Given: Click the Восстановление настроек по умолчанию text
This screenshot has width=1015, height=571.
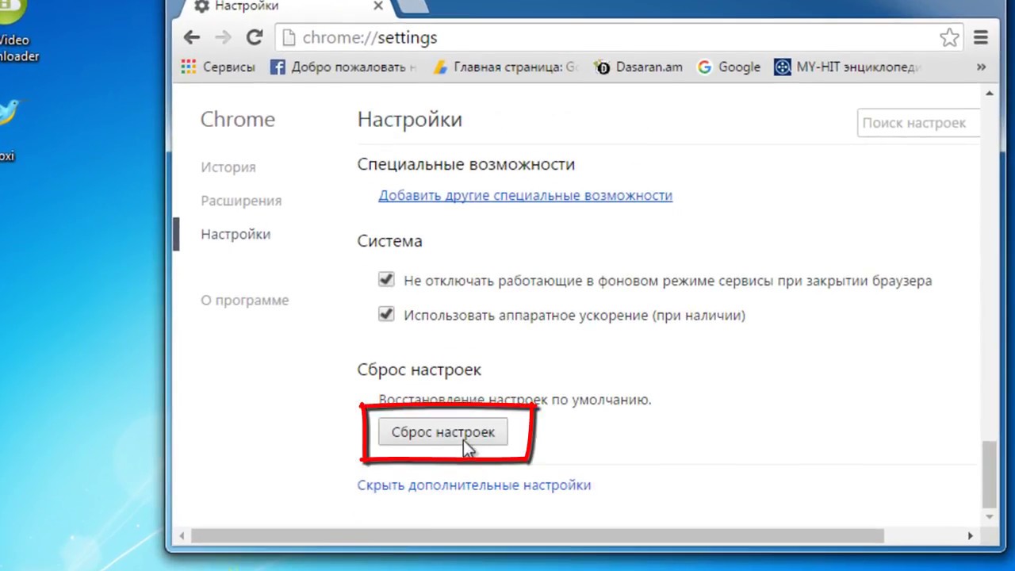Looking at the screenshot, I should [x=515, y=400].
